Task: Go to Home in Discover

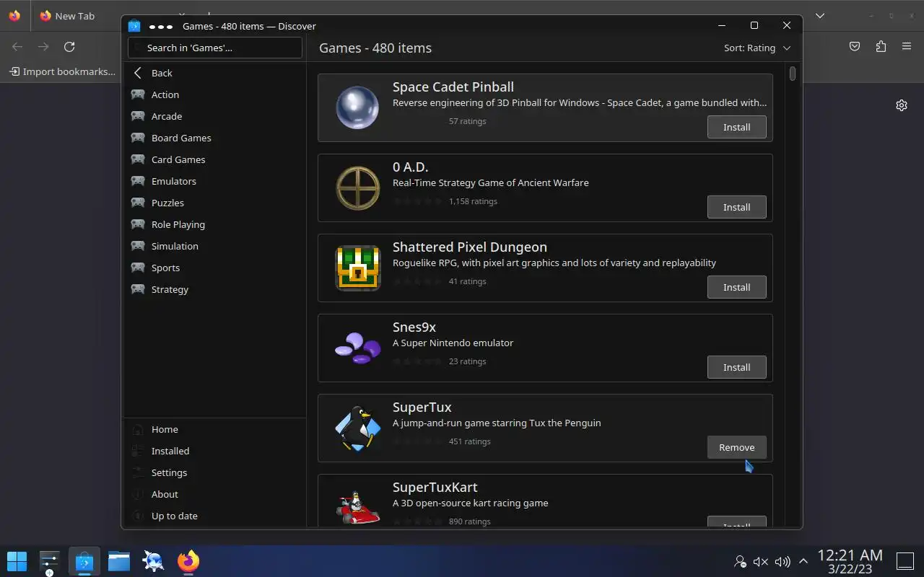Action: point(215,429)
